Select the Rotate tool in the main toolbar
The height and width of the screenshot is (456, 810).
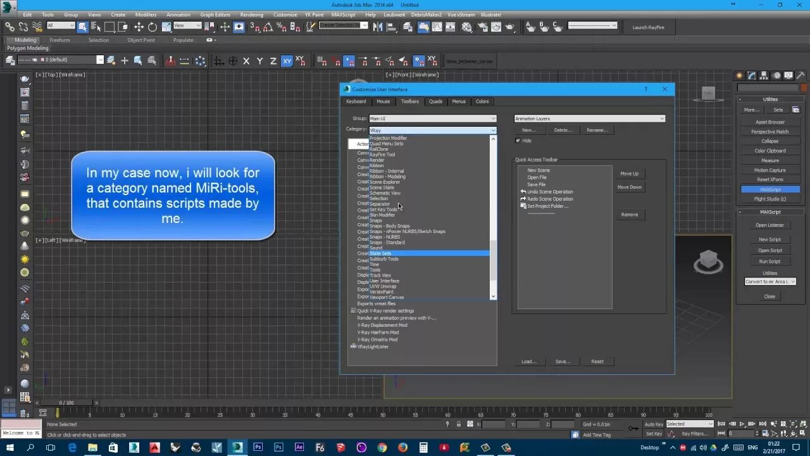[x=153, y=27]
